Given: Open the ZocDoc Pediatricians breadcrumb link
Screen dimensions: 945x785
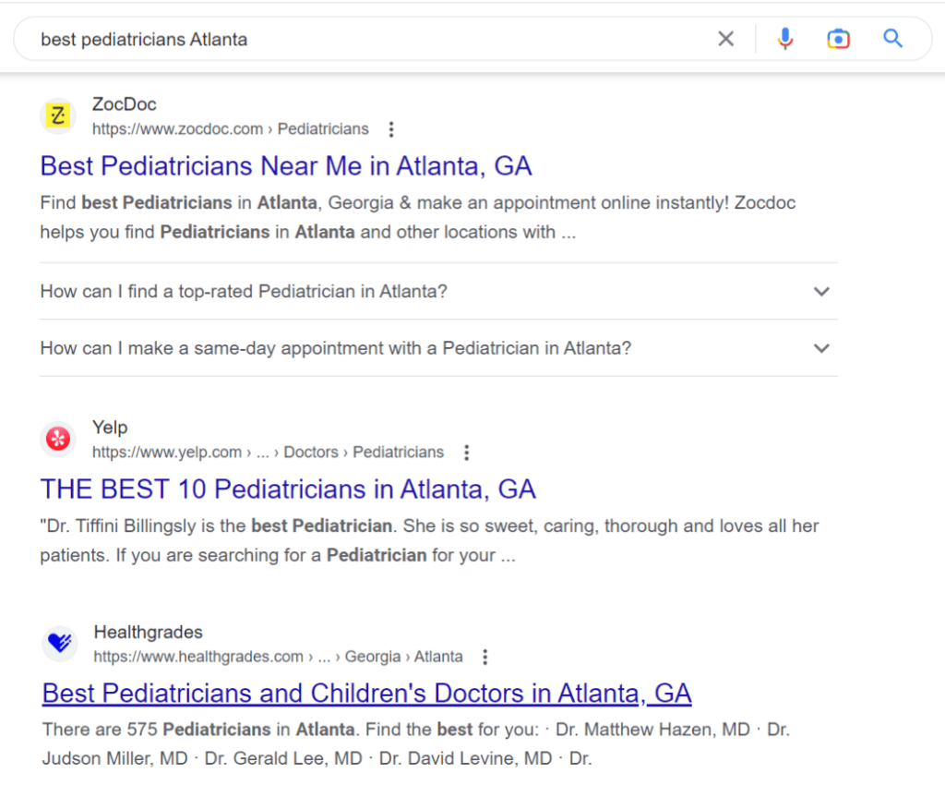Looking at the screenshot, I should click(x=322, y=129).
